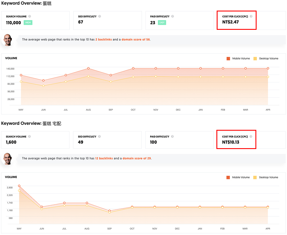The image size is (287, 235).
Task: Click help icon beside Search Volume 1,600
Action: (x=29, y=137)
